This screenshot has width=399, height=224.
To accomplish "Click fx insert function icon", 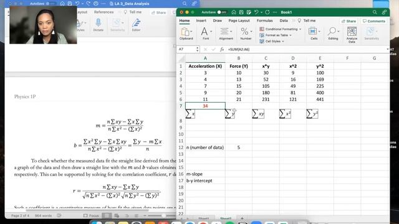I will point(222,49).
